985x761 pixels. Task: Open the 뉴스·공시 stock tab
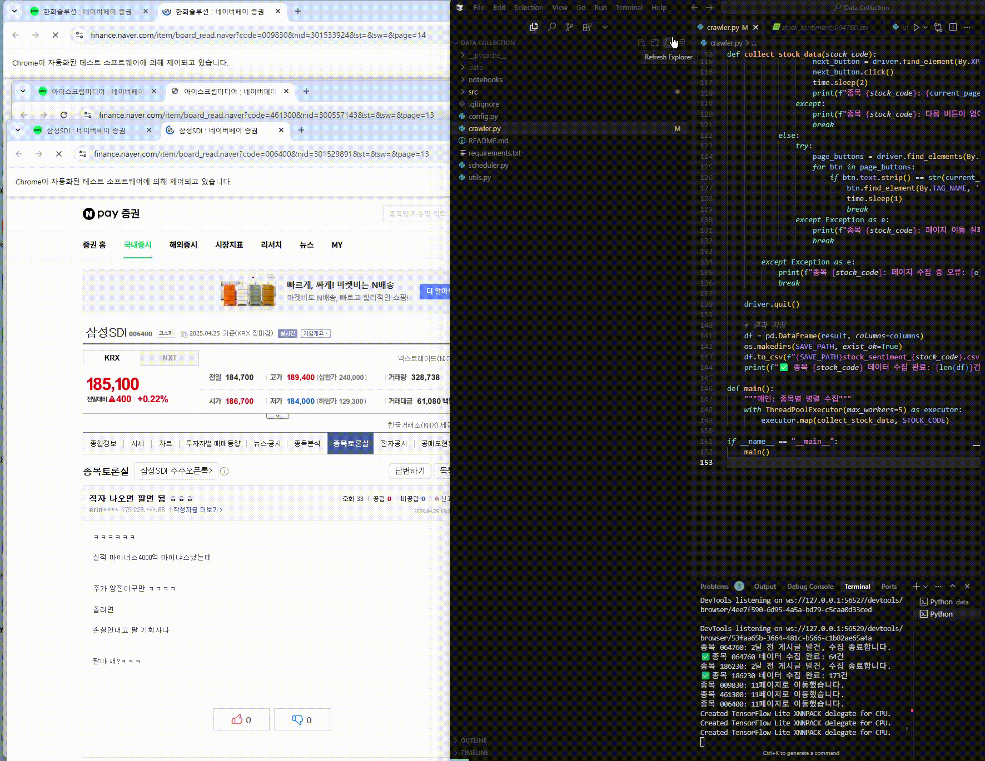point(267,443)
